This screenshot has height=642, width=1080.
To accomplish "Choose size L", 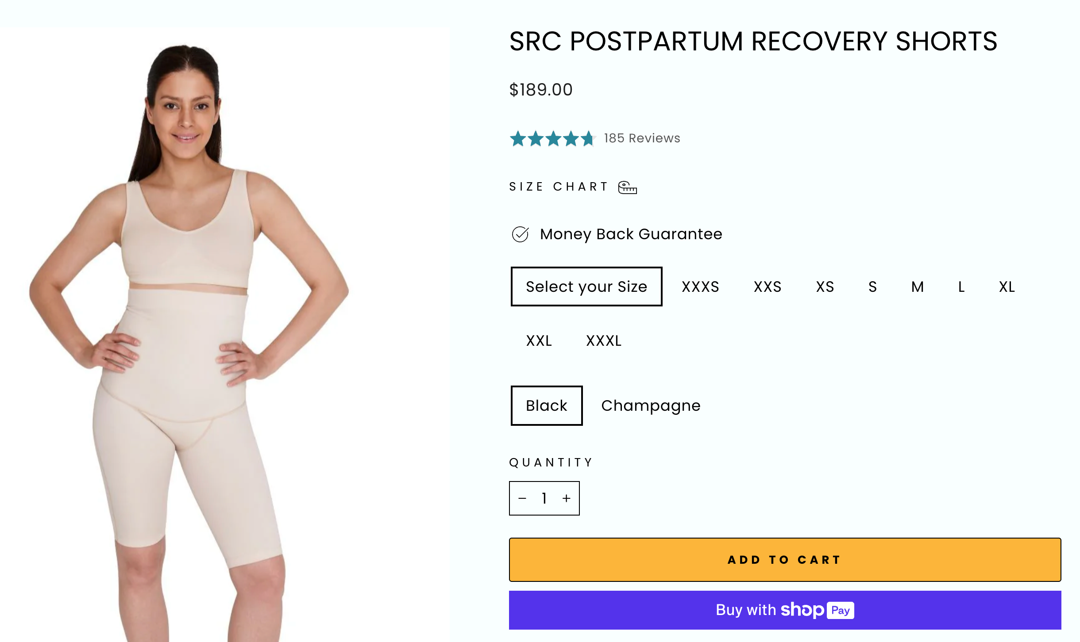I will click(961, 287).
